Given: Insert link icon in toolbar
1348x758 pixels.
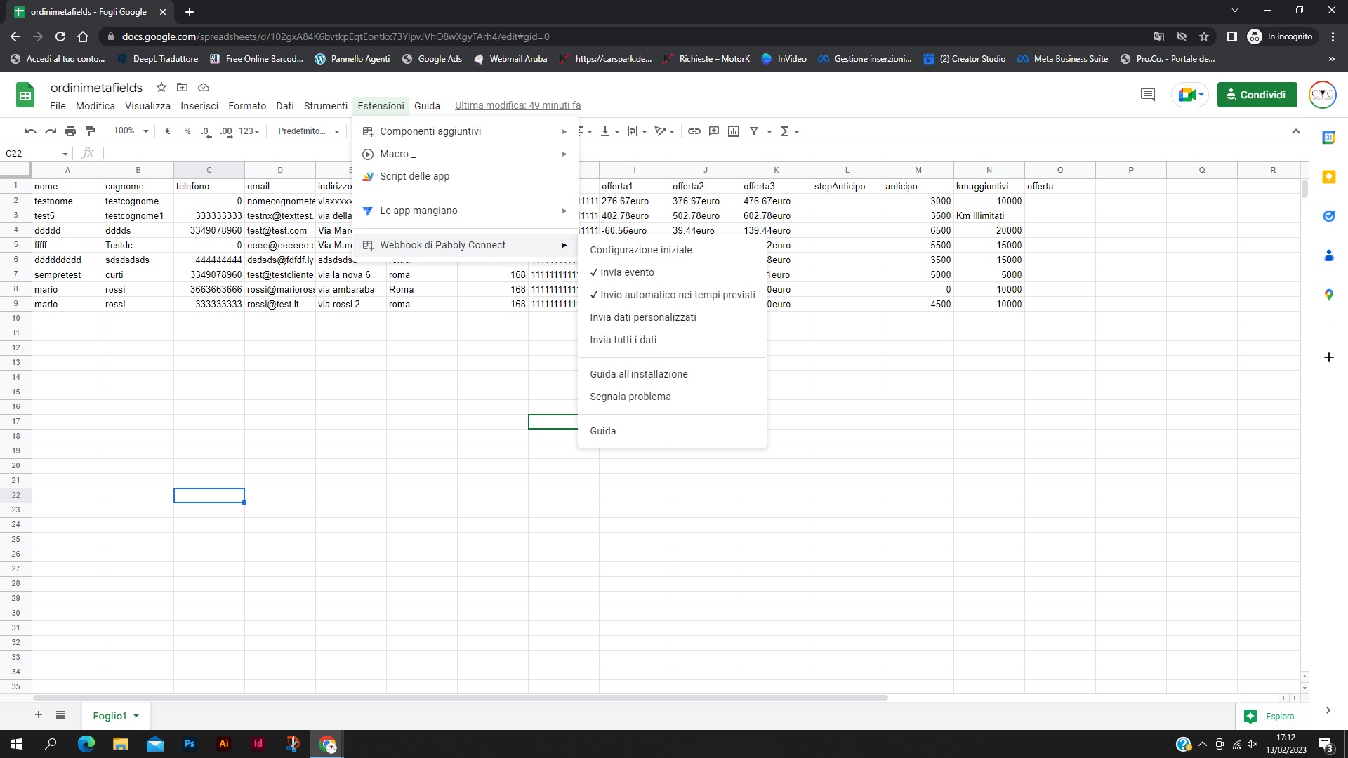Looking at the screenshot, I should [694, 131].
